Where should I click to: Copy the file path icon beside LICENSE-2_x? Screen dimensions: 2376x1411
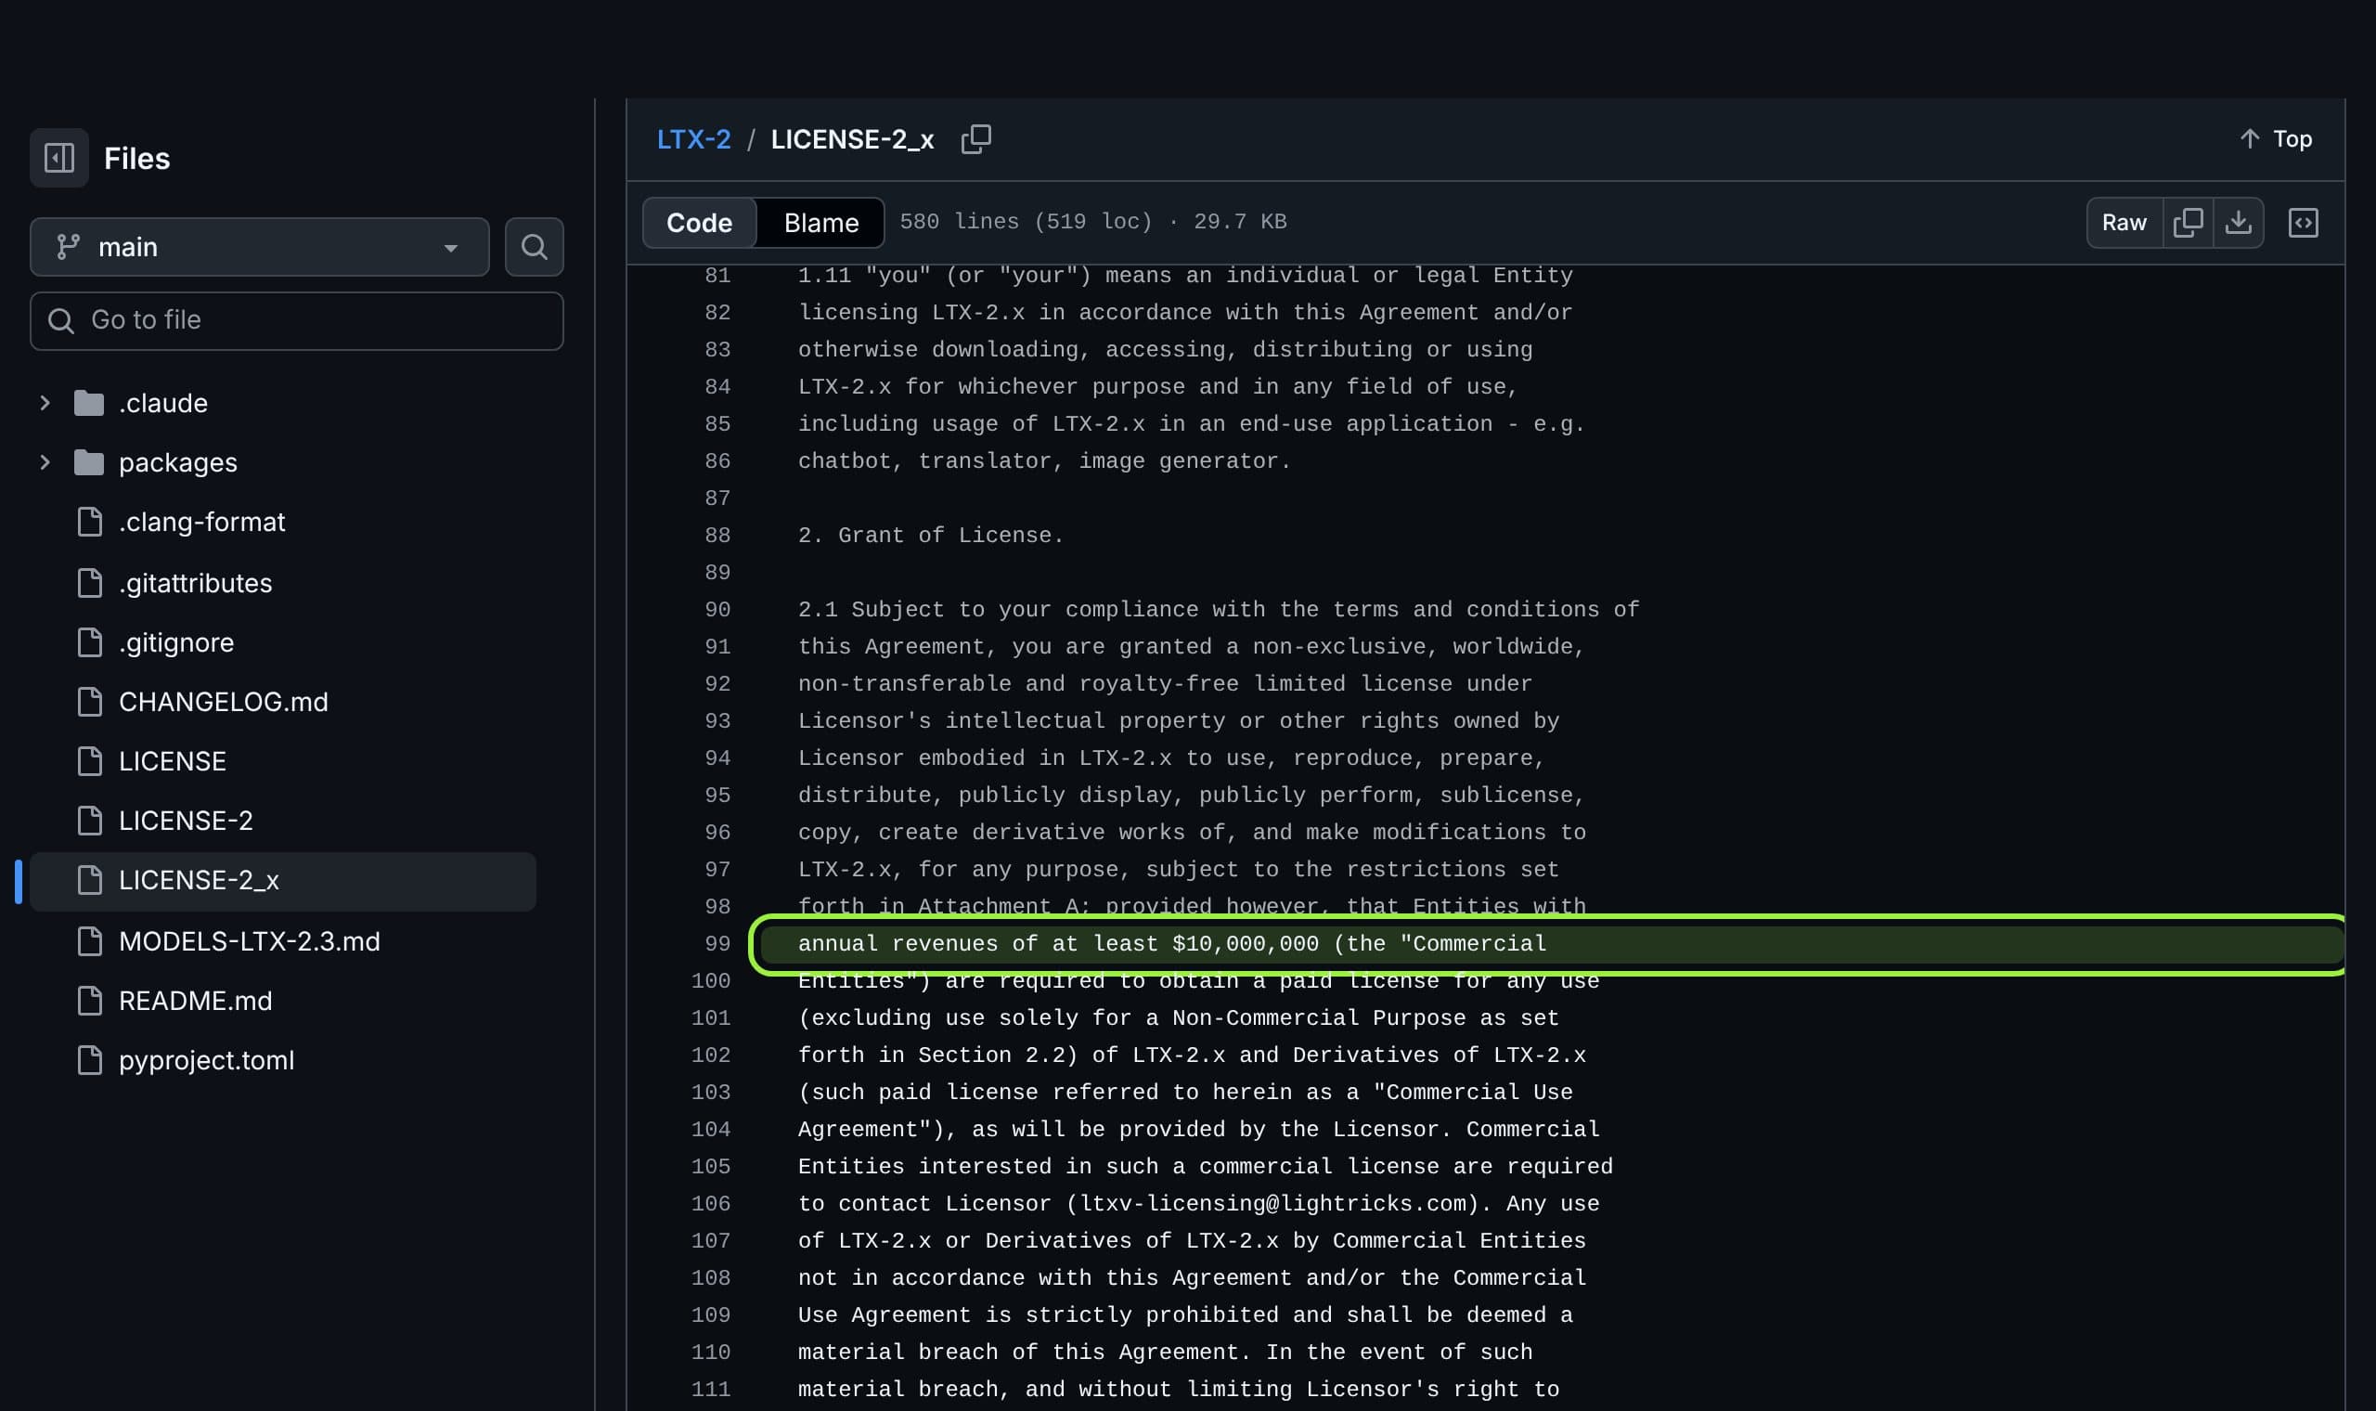[x=976, y=140]
